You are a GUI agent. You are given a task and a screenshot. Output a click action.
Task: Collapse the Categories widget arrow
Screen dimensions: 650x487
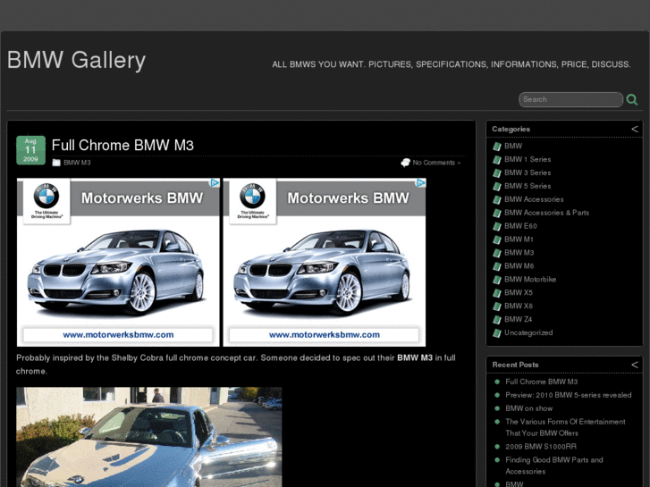pos(635,129)
